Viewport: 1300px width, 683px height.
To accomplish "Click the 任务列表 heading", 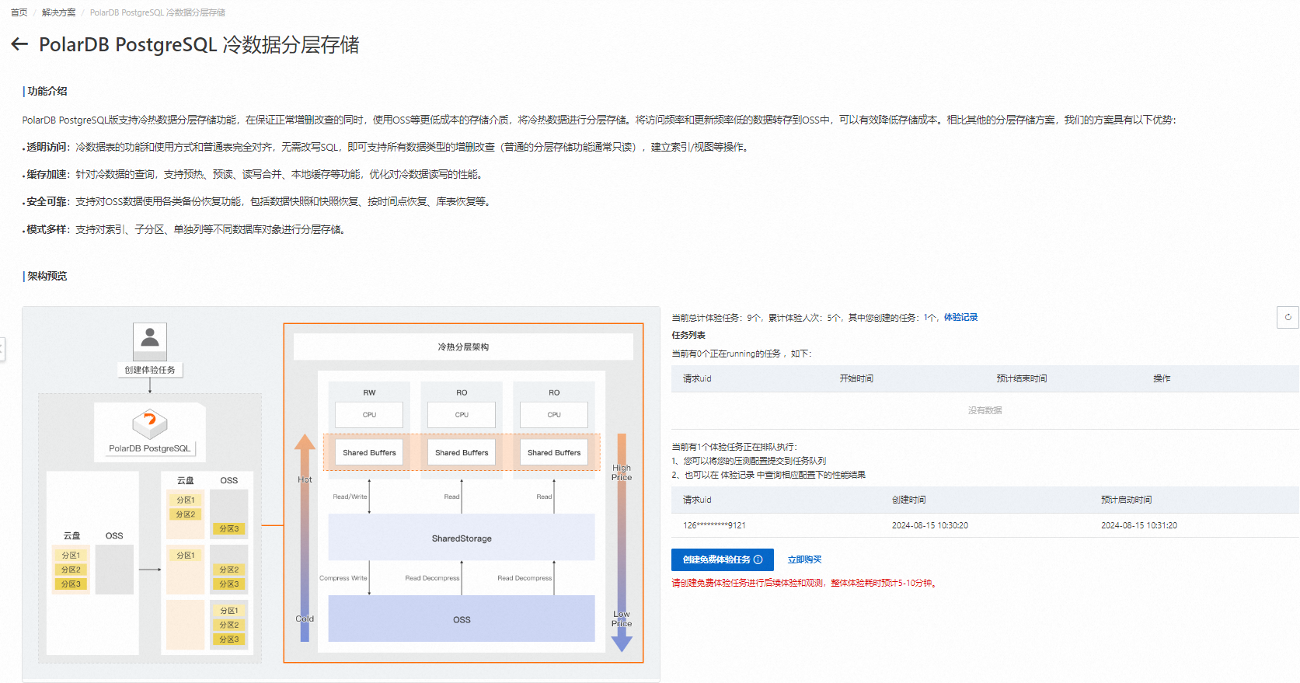I will 688,335.
